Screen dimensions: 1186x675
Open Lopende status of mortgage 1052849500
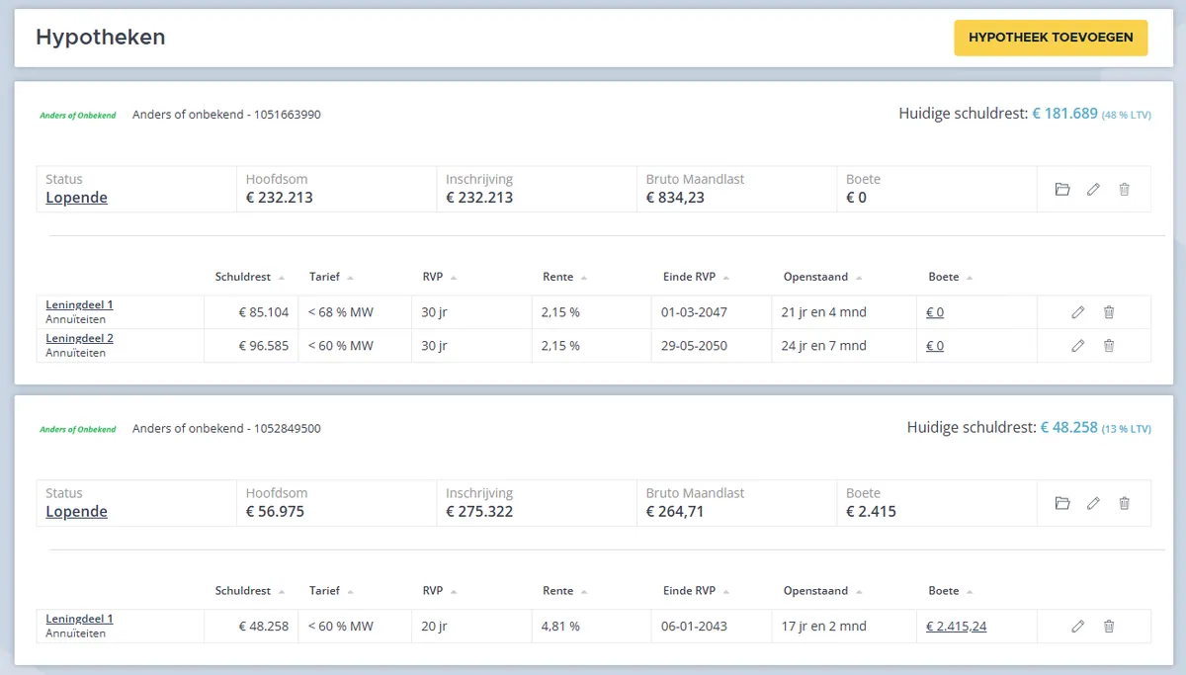[x=76, y=512]
